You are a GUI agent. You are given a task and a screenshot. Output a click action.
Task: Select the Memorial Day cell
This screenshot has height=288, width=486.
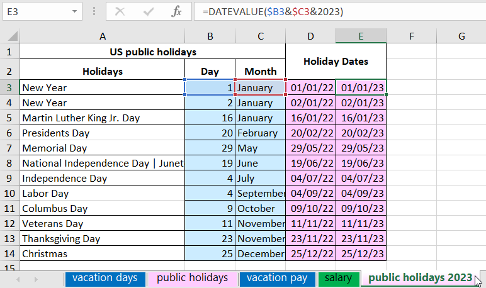coord(102,148)
